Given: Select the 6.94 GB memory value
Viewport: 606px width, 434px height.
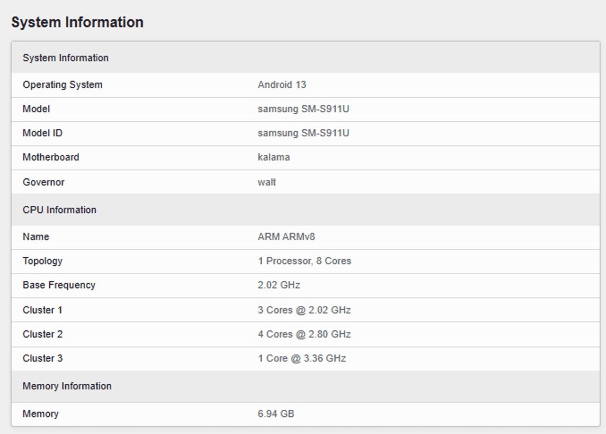Looking at the screenshot, I should pyautogui.click(x=276, y=414).
